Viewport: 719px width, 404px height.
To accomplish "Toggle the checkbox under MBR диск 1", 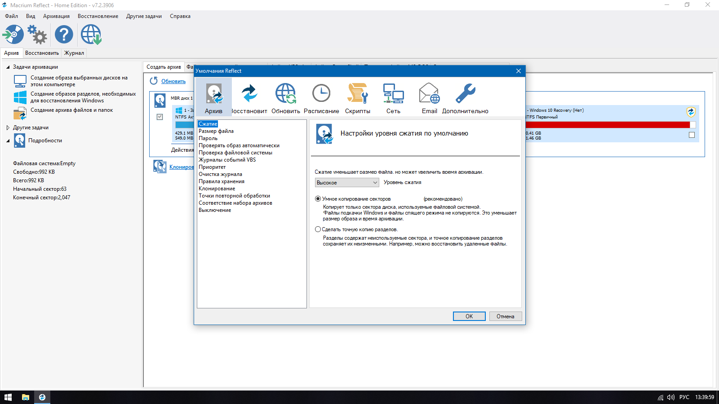I will (x=160, y=117).
